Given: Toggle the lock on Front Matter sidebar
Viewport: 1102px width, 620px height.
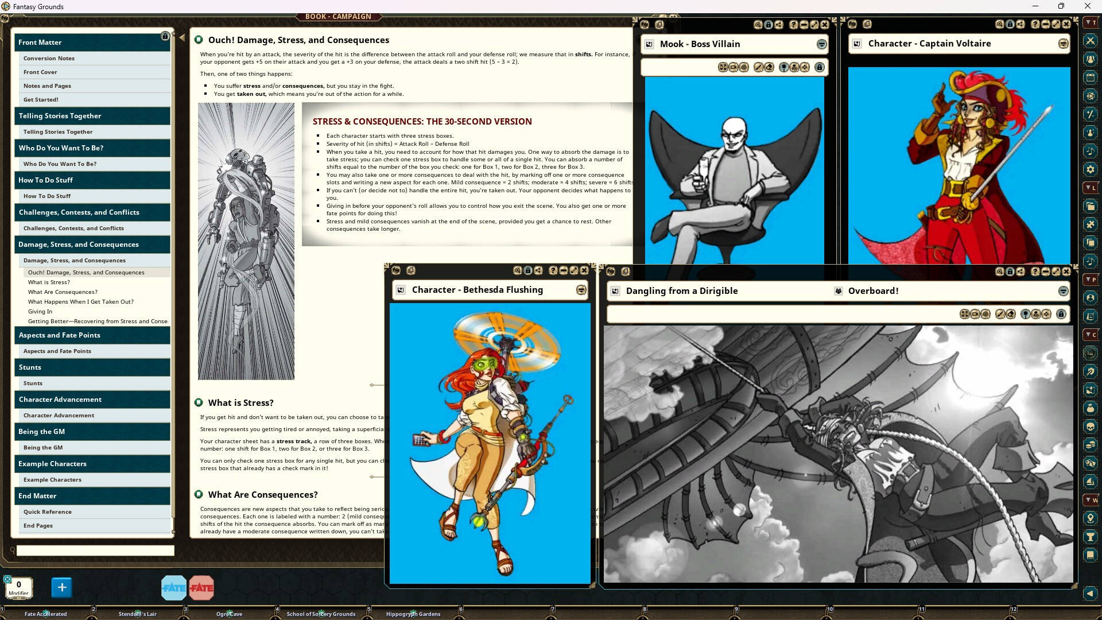Looking at the screenshot, I should tap(165, 36).
